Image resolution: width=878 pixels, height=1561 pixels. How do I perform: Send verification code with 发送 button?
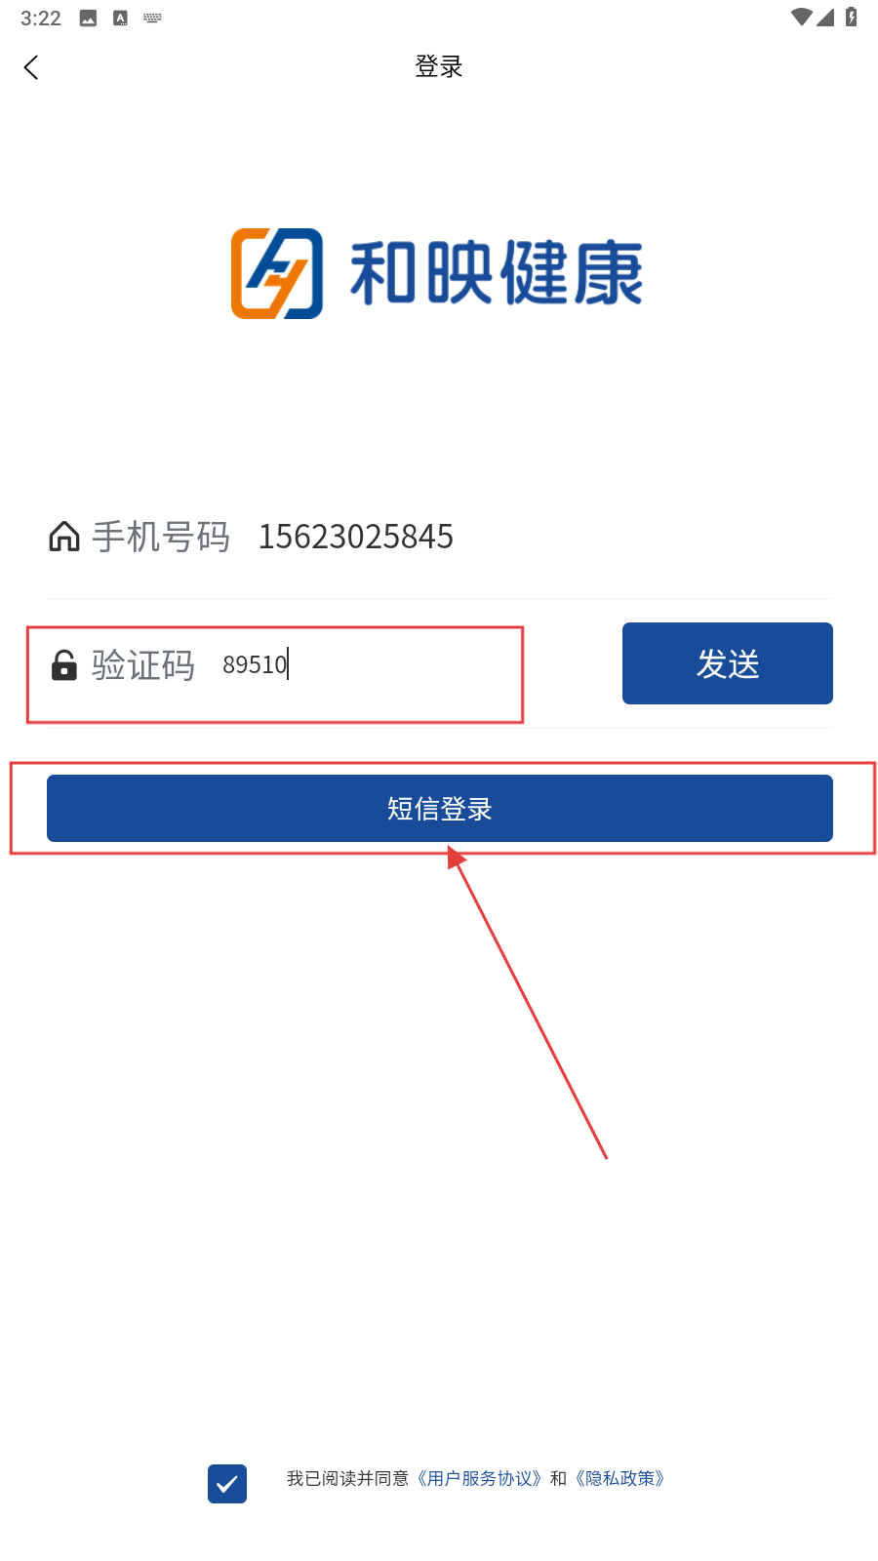[728, 663]
